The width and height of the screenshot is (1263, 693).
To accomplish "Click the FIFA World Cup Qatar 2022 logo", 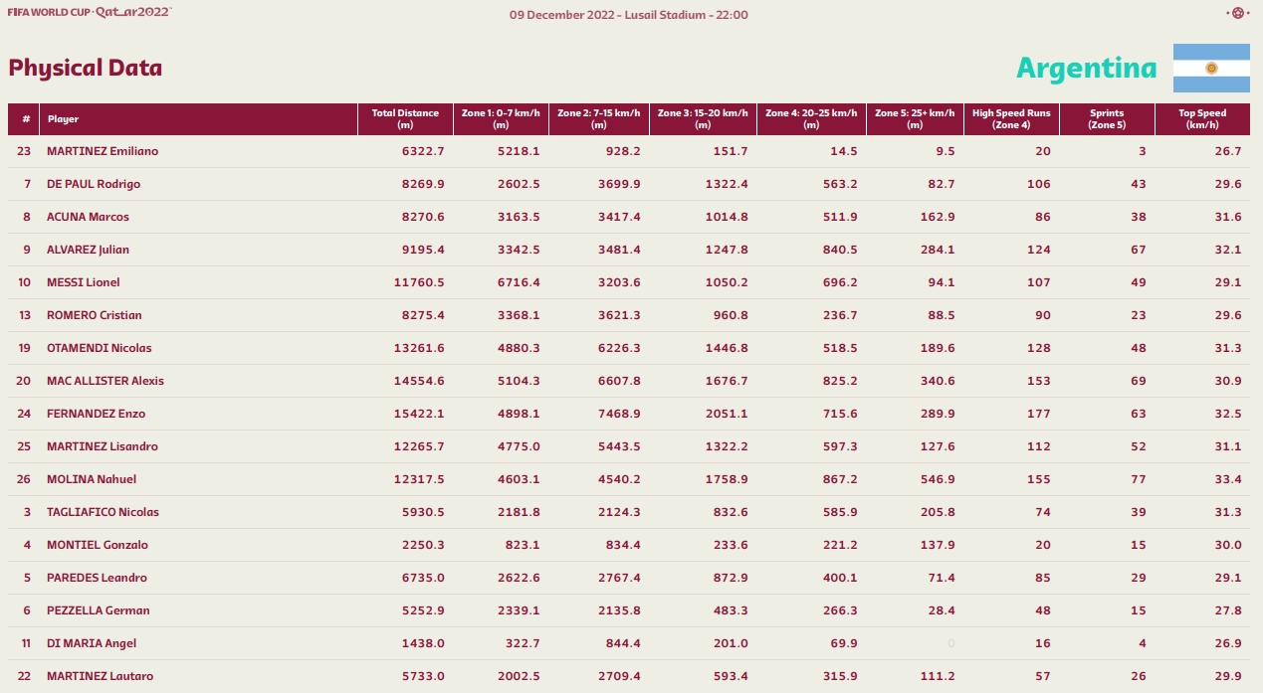I will pyautogui.click(x=90, y=11).
